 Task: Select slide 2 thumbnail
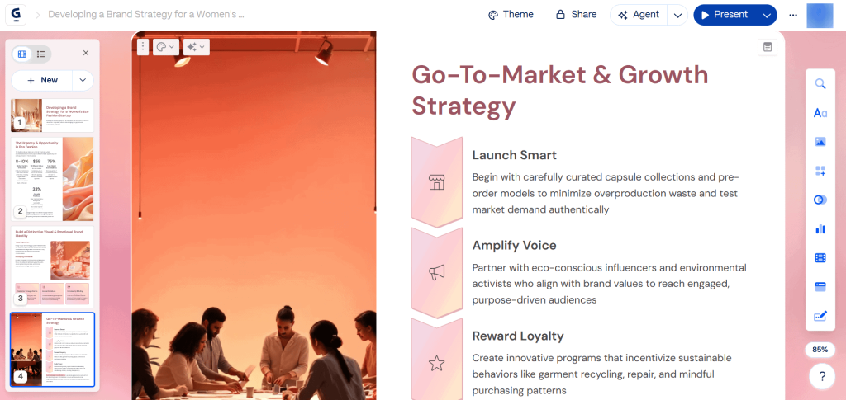[x=52, y=177]
